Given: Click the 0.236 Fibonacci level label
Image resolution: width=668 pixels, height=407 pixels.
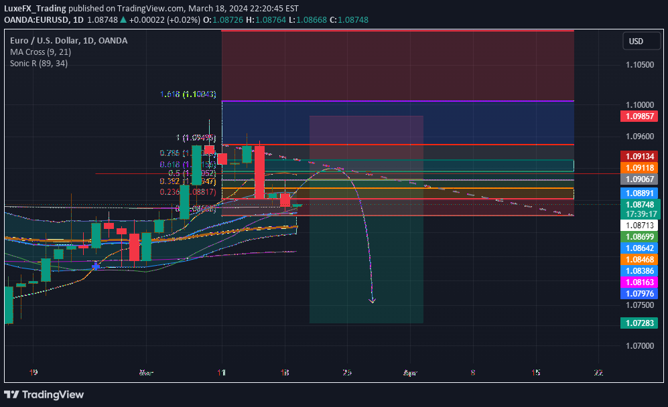Looking at the screenshot, I should click(x=188, y=192).
